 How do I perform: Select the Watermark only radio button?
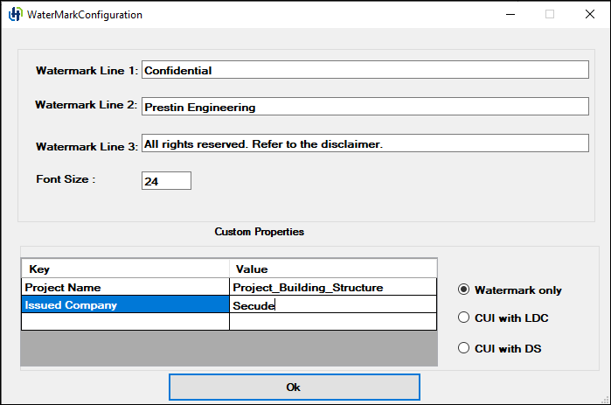(x=464, y=290)
